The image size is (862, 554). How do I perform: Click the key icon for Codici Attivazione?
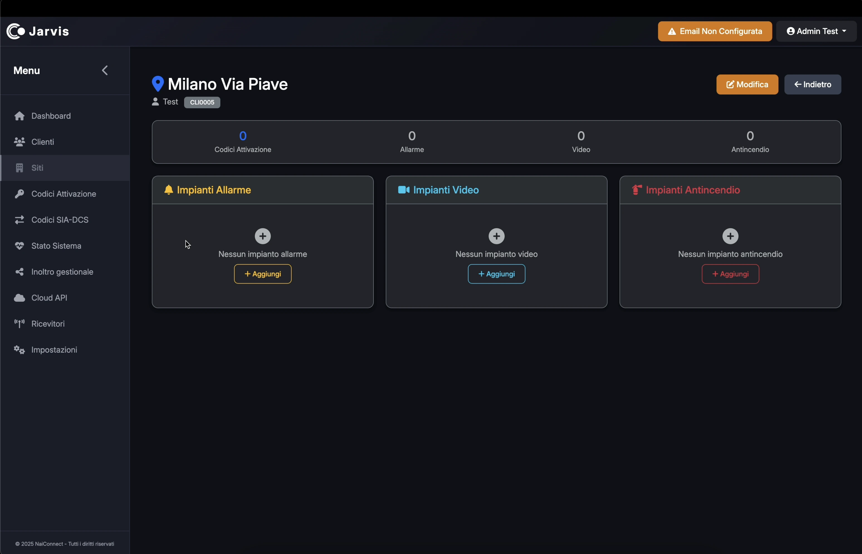pyautogui.click(x=19, y=194)
